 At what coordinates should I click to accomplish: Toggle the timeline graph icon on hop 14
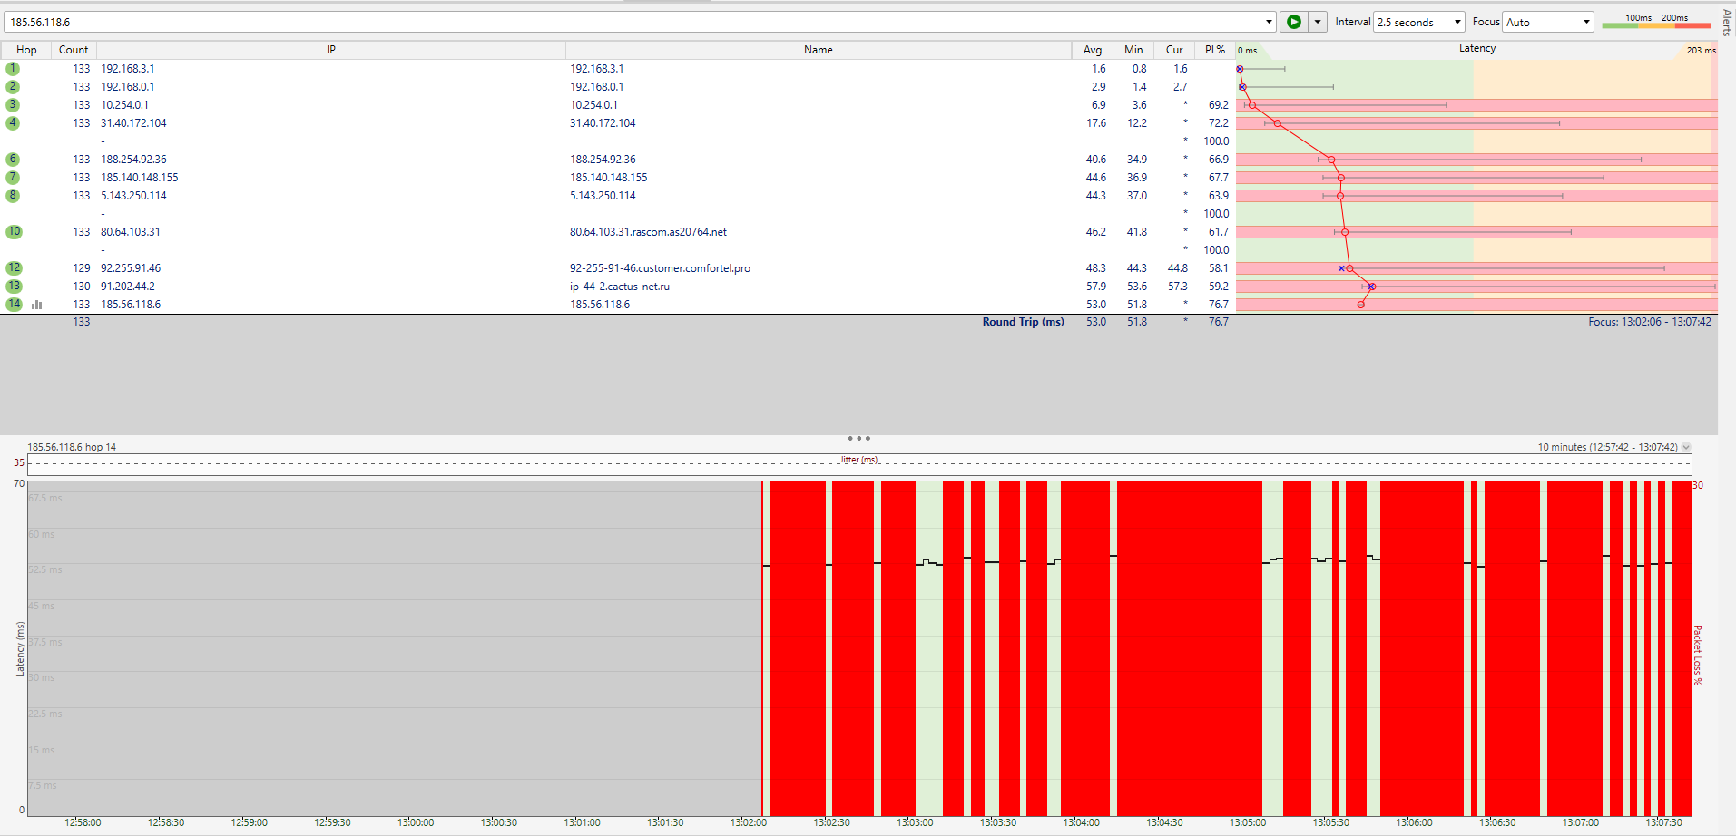coord(37,305)
